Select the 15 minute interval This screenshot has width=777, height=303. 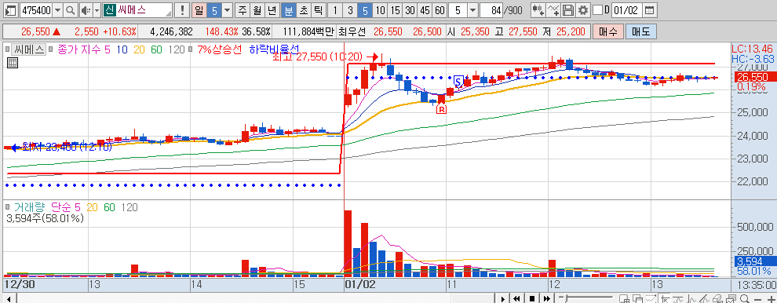coord(395,10)
